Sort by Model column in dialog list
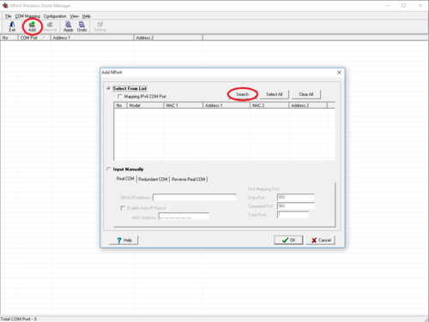 pos(145,105)
